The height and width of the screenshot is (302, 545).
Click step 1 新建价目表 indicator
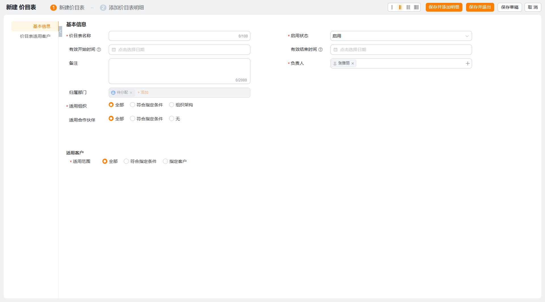tap(67, 8)
